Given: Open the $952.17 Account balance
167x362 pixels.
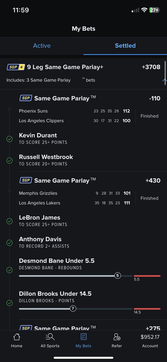Looking at the screenshot, I should 150,341.
